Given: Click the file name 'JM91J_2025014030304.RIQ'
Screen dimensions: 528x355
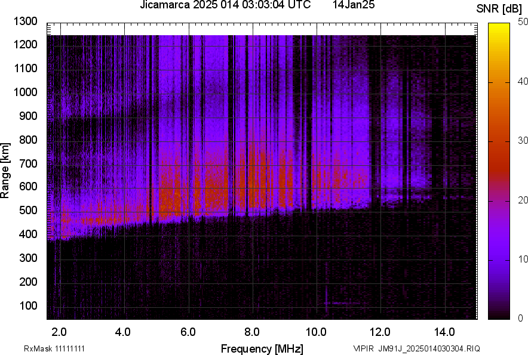Looking at the screenshot, I should point(429,348).
